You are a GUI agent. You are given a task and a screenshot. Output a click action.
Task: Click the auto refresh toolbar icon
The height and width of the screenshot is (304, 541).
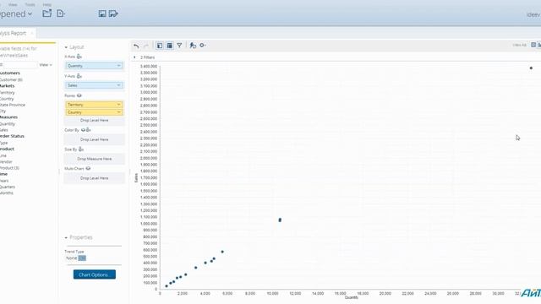click(193, 46)
